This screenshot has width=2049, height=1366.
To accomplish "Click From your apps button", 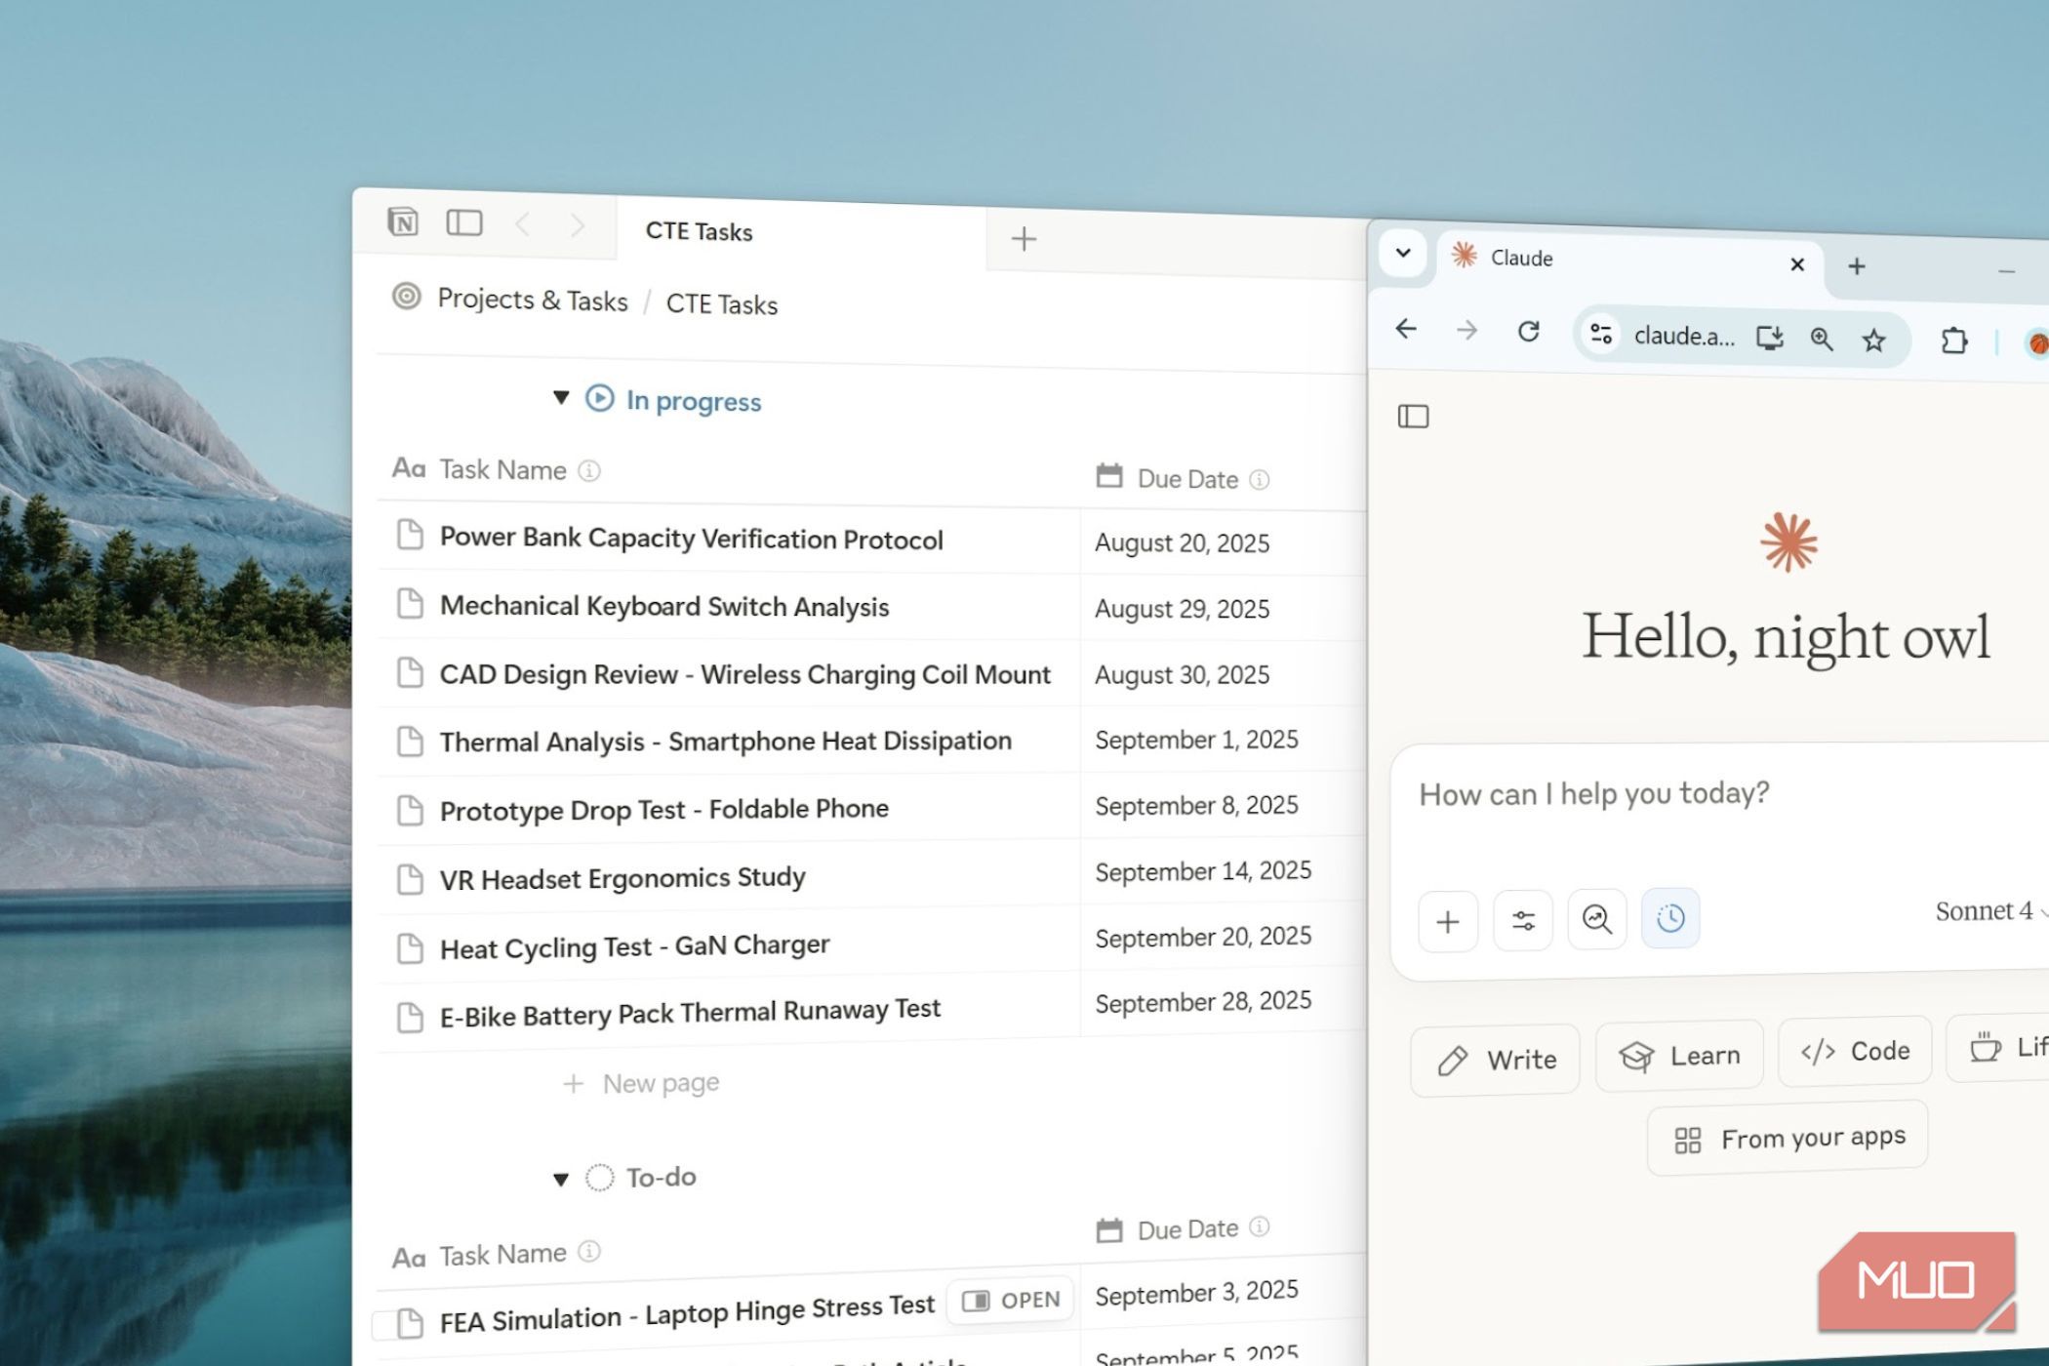I will (1788, 1138).
